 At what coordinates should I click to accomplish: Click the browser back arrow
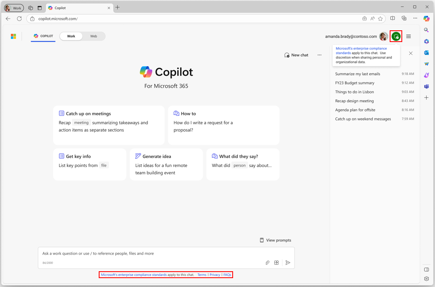[x=8, y=19]
